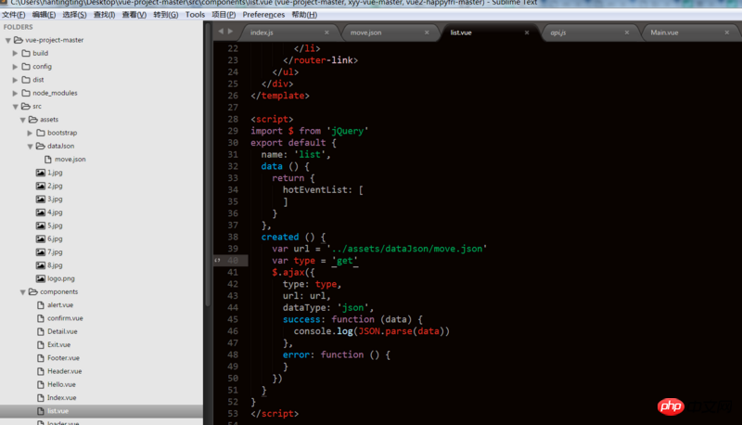Screen dimensions: 742x425
Task: Click the line 40 gutter bookmark marker
Action: [217, 261]
